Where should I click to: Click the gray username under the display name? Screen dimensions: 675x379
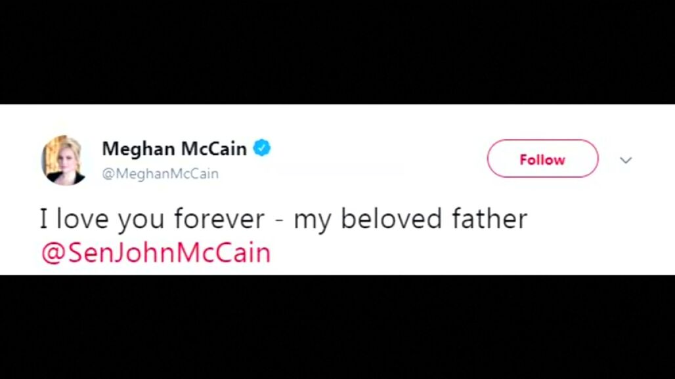tap(160, 174)
